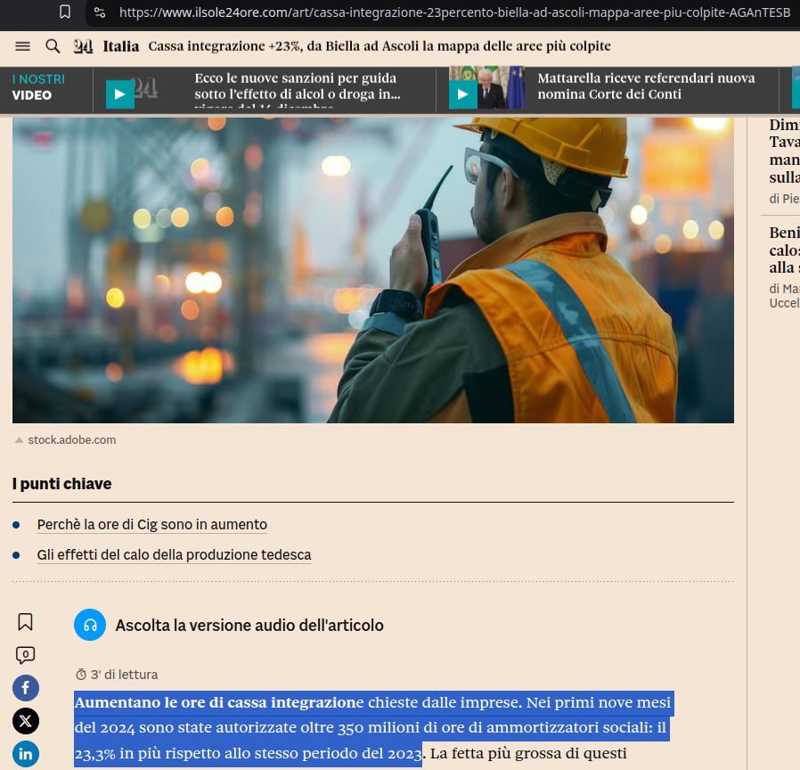
Task: Play the Mattarella Corte dei Conti video
Action: pyautogui.click(x=462, y=94)
